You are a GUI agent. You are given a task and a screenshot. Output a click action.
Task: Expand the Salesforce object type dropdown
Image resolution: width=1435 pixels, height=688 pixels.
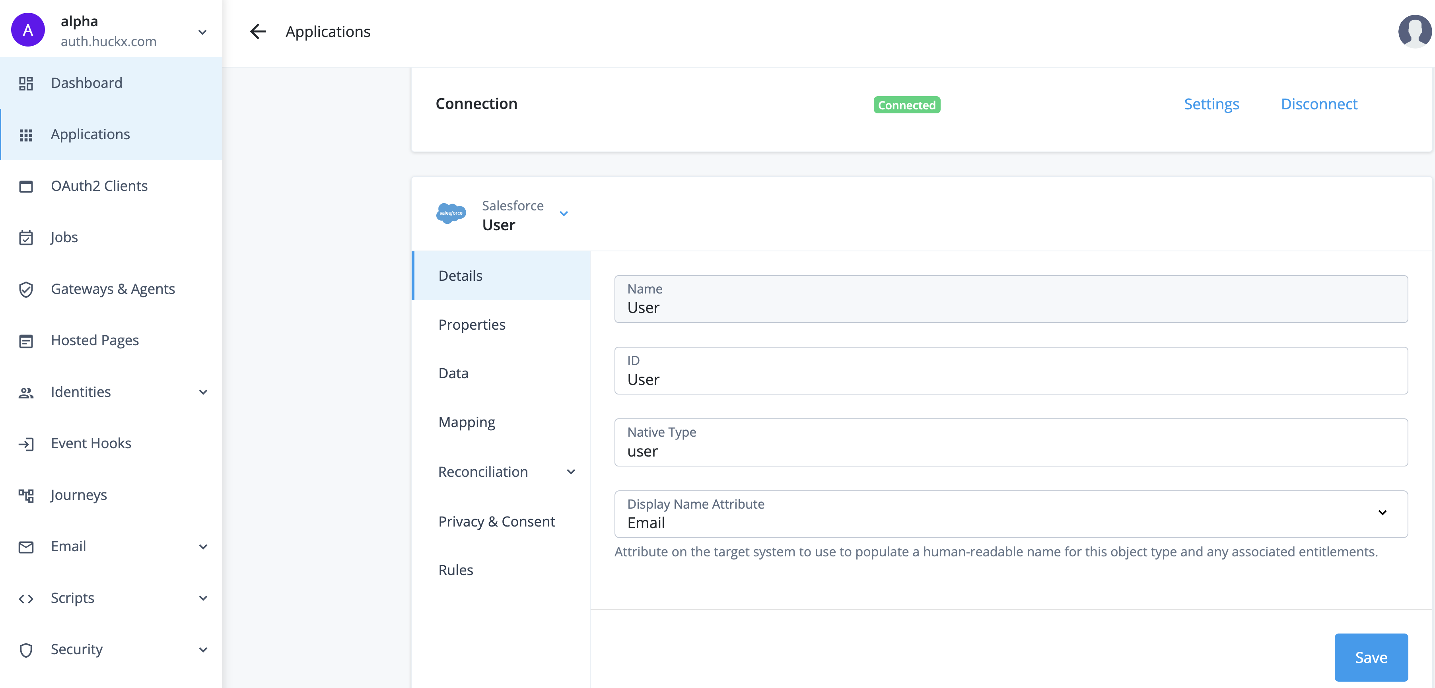[565, 213]
